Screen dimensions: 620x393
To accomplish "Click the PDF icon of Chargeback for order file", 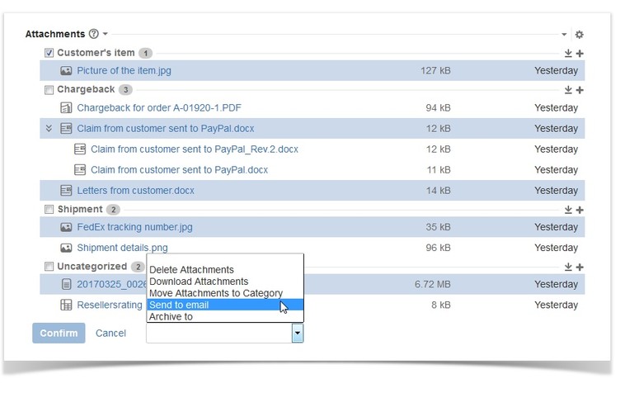I will click(x=66, y=107).
